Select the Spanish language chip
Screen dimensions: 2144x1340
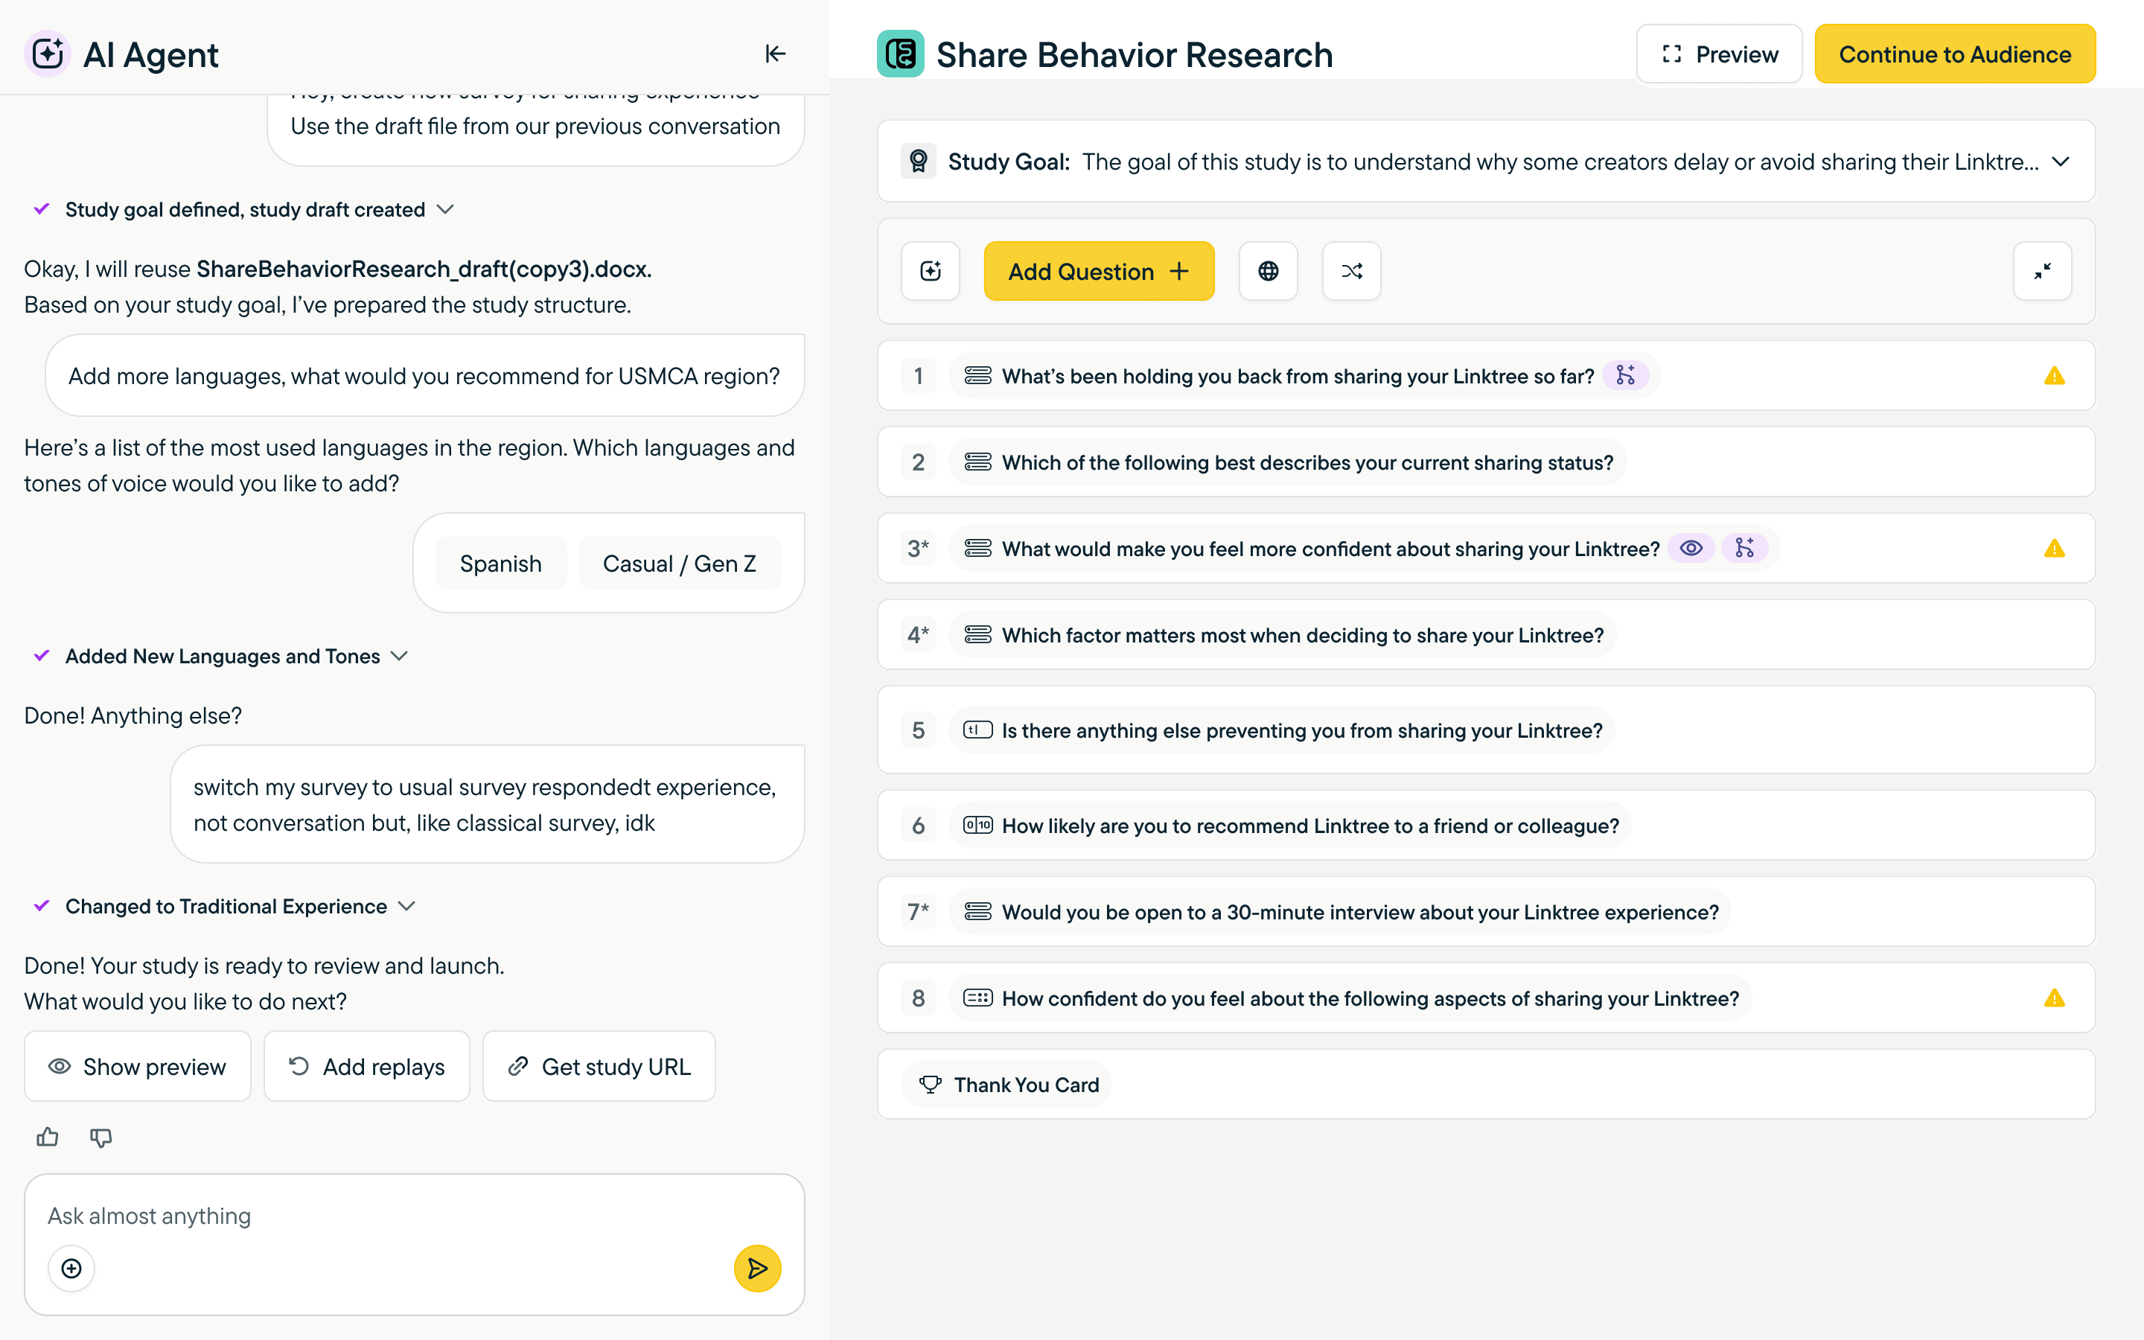coord(500,564)
